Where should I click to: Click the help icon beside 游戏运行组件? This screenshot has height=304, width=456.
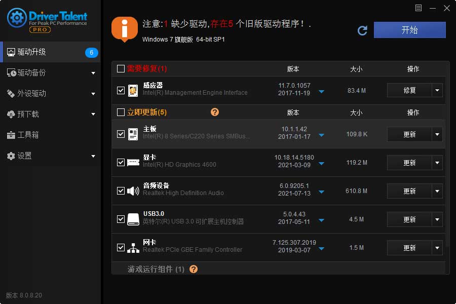point(194,269)
